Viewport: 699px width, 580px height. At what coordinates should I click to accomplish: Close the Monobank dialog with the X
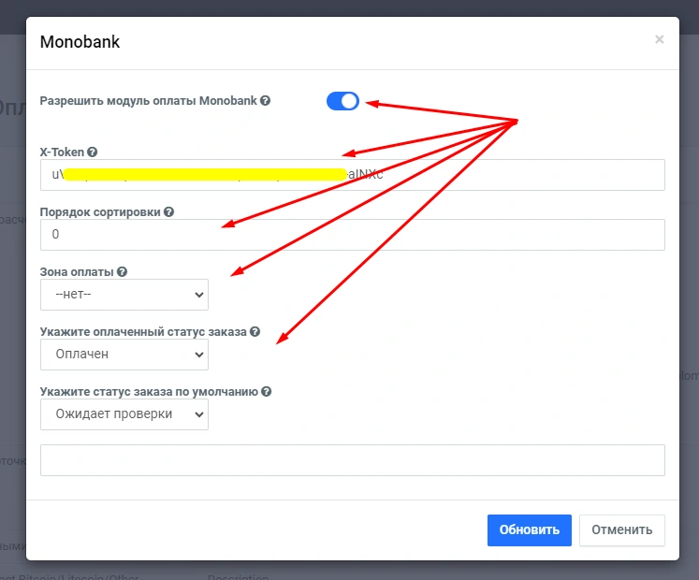pyautogui.click(x=660, y=39)
